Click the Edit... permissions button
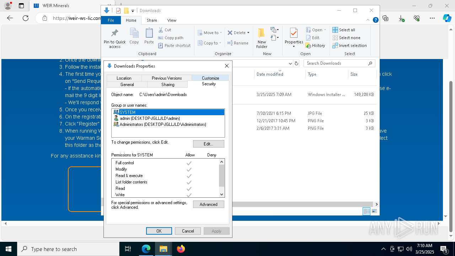 (209, 144)
